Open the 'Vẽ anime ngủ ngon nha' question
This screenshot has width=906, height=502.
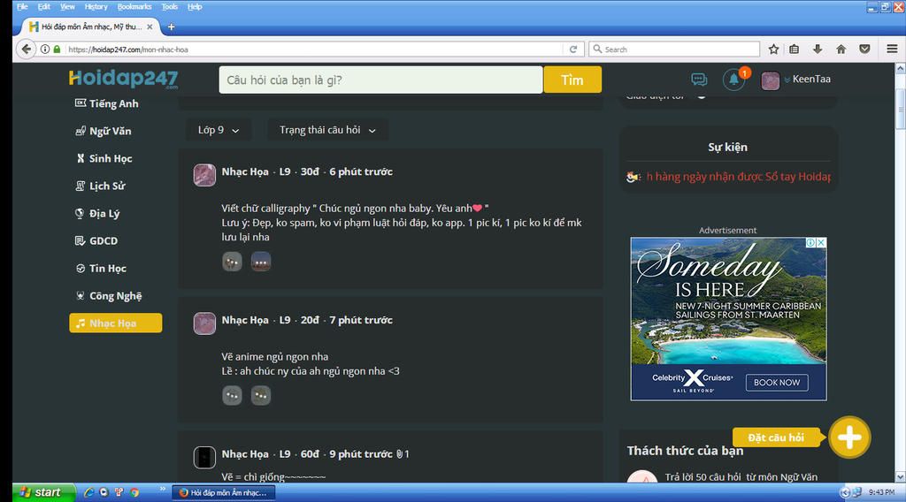tap(275, 356)
